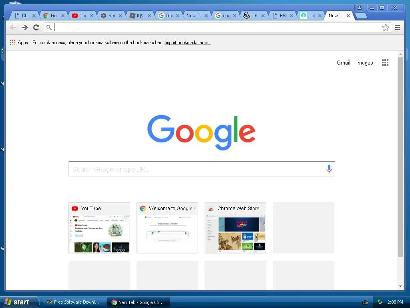Open the on-screen keyboard tray icon
This screenshot has width=410, height=308.
tap(365, 302)
